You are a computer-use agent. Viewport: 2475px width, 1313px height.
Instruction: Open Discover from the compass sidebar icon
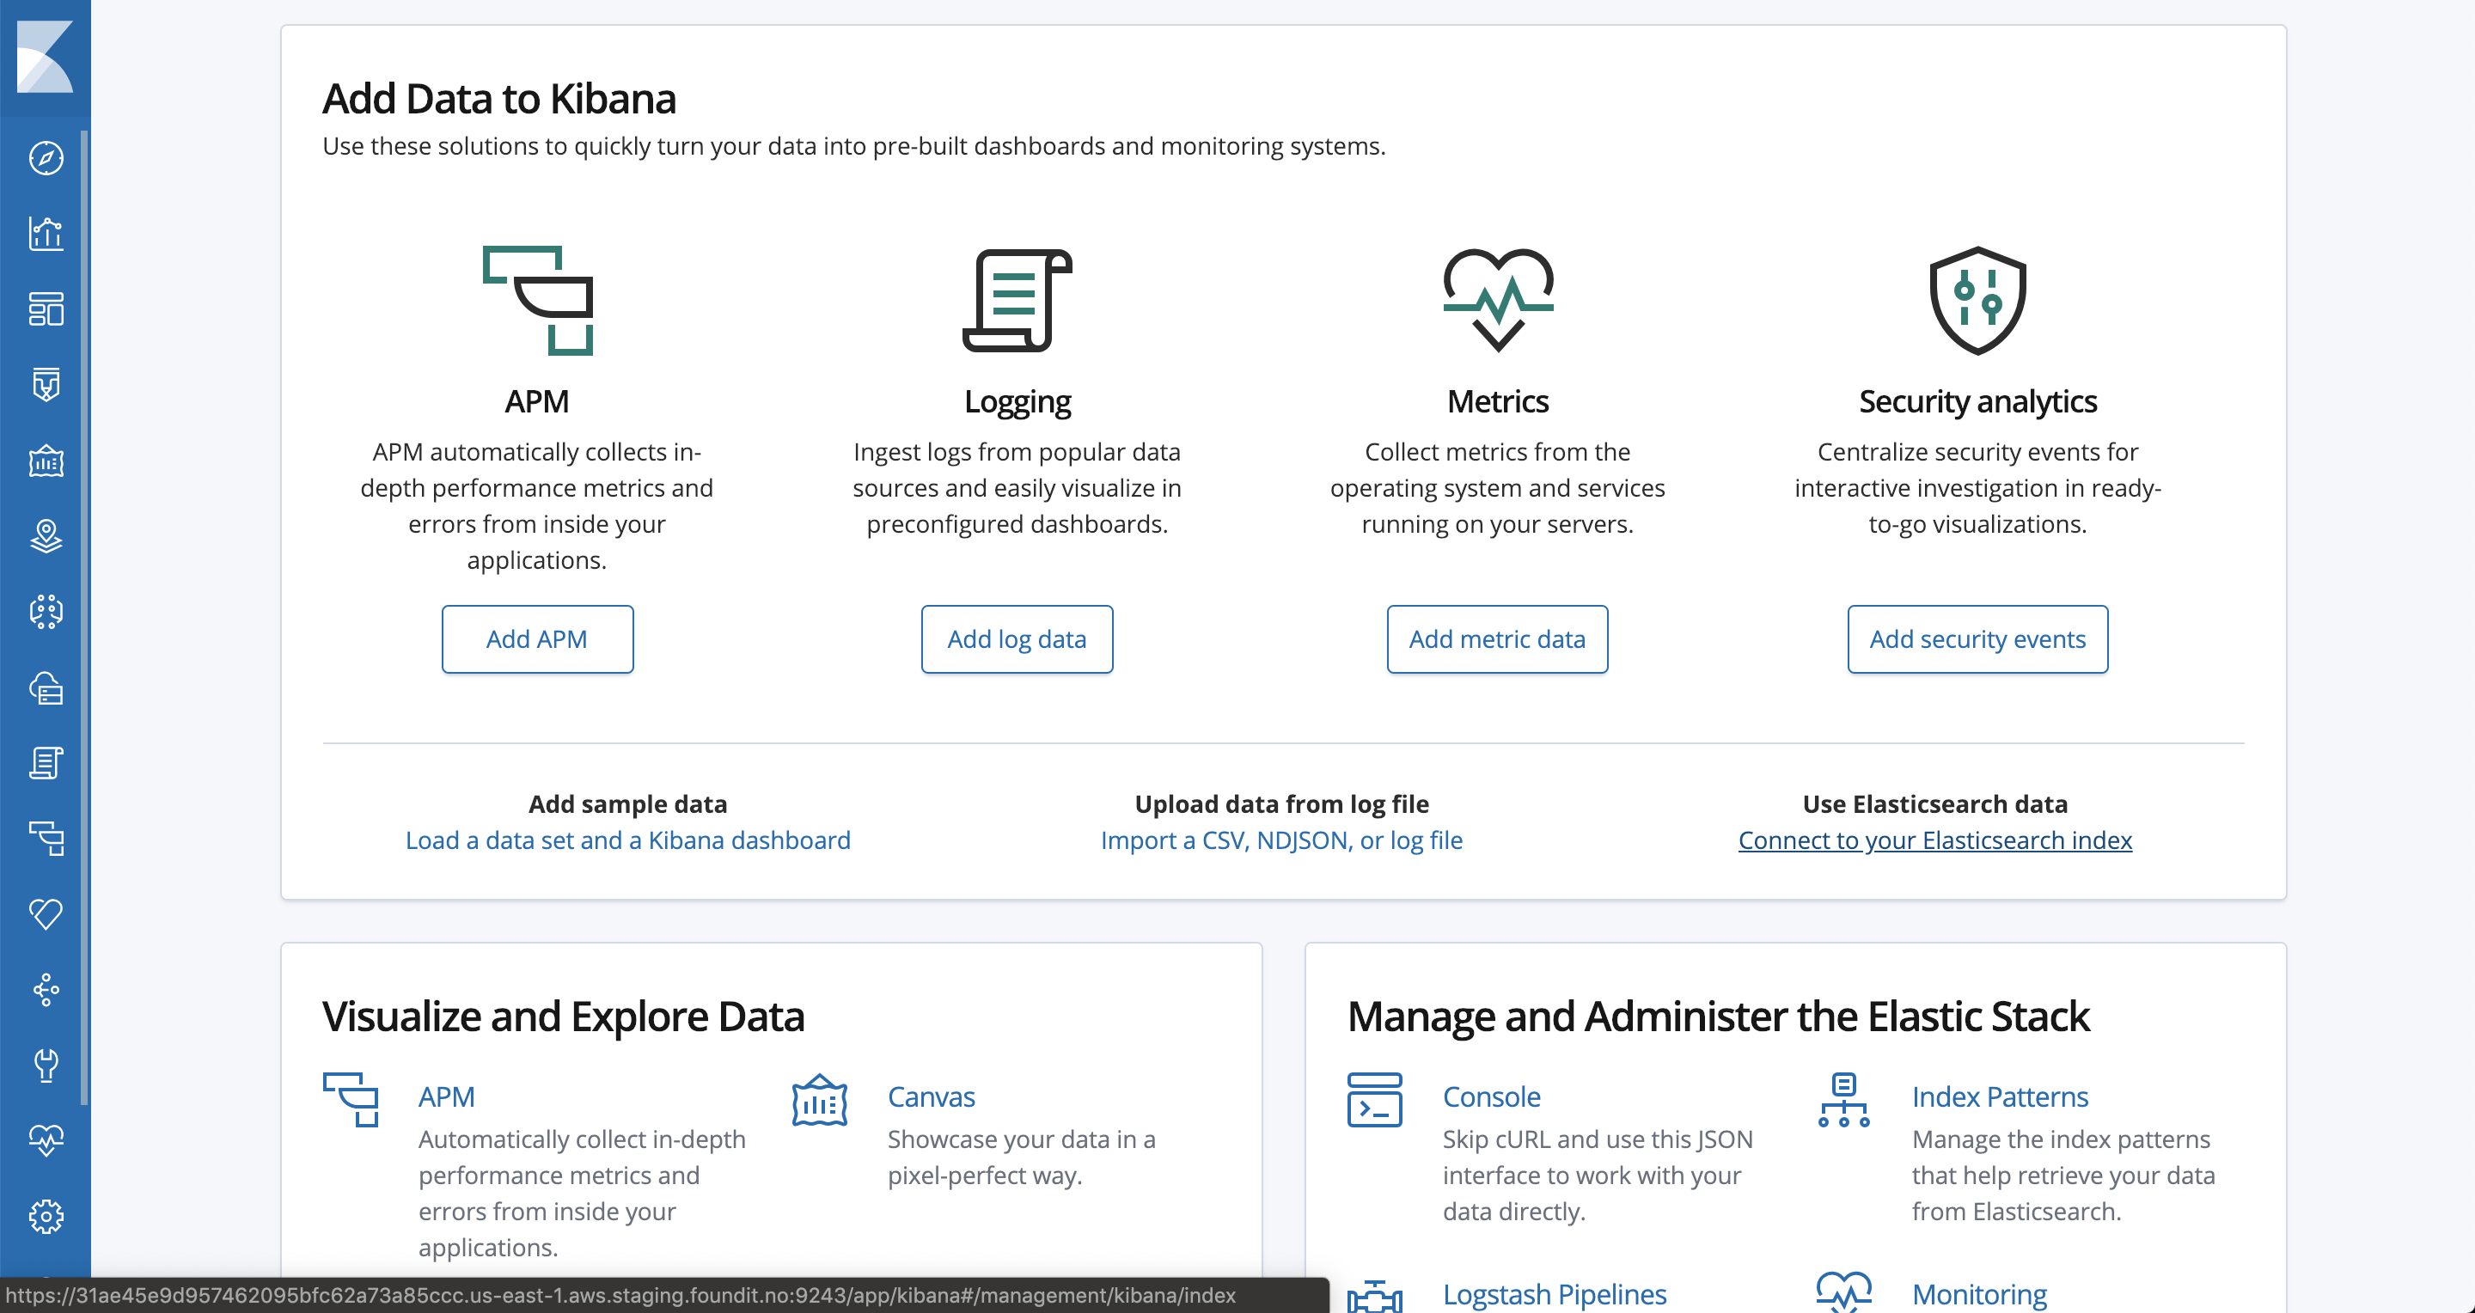click(x=46, y=158)
